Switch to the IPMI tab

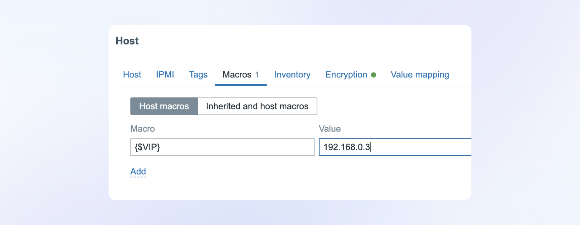[x=165, y=75]
